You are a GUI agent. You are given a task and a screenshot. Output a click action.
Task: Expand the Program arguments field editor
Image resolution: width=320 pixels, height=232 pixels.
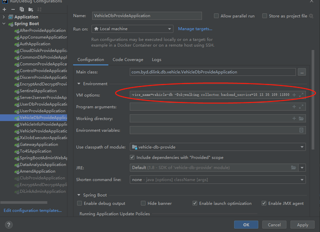pyautogui.click(x=301, y=106)
